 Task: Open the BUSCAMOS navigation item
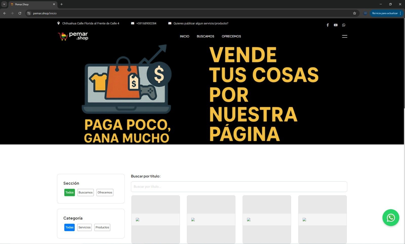(x=205, y=36)
